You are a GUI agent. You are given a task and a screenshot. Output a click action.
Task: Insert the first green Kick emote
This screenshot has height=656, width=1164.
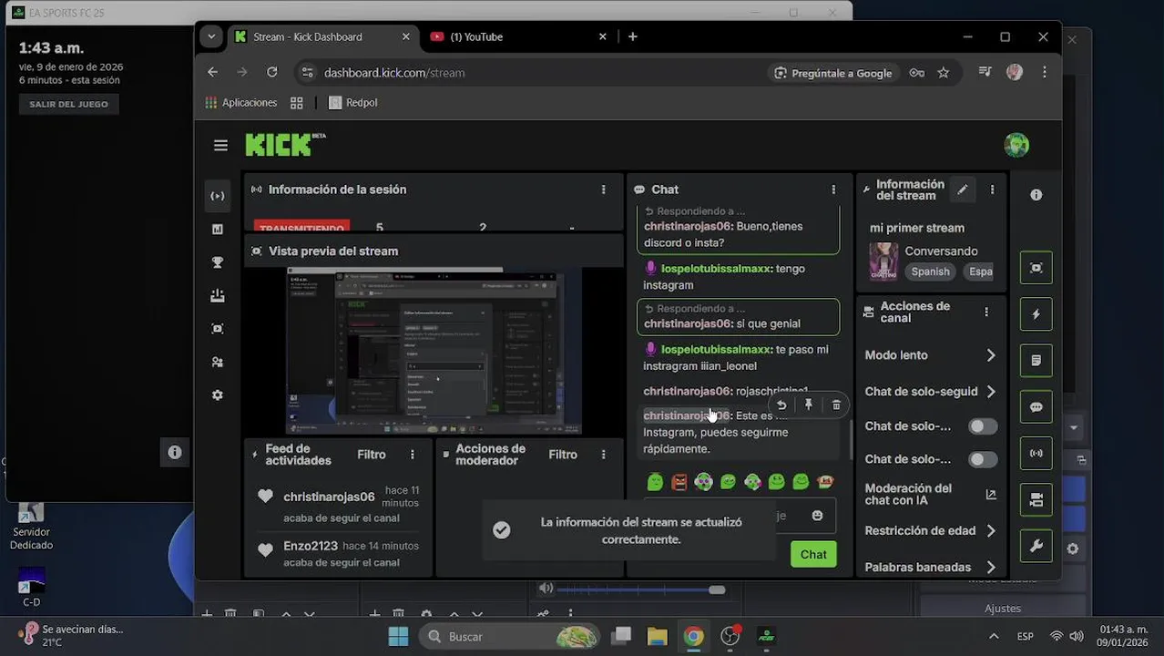click(655, 482)
